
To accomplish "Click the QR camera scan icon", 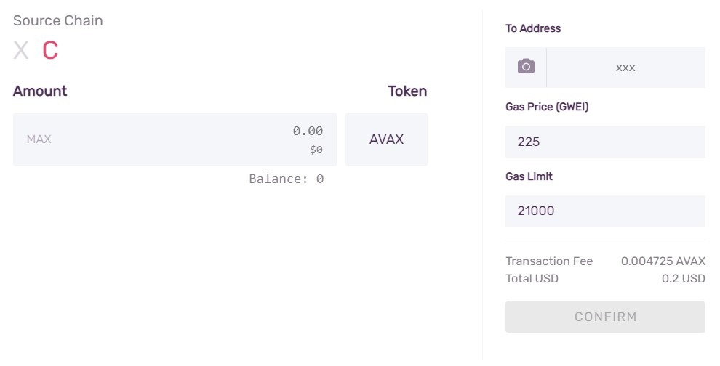I will (x=526, y=67).
